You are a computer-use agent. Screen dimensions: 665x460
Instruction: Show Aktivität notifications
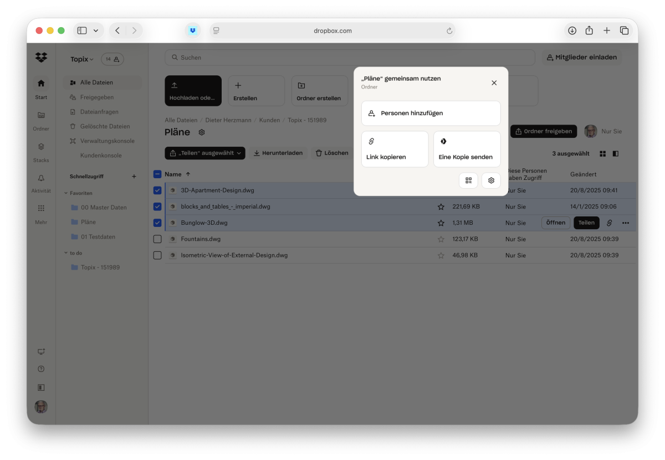point(41,183)
